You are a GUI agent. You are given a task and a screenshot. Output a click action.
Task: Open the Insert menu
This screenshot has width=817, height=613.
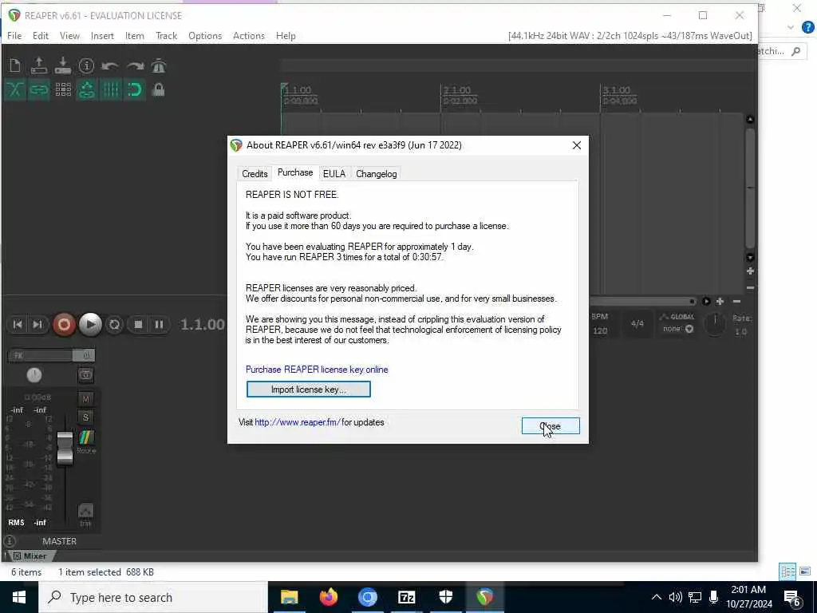pyautogui.click(x=102, y=36)
